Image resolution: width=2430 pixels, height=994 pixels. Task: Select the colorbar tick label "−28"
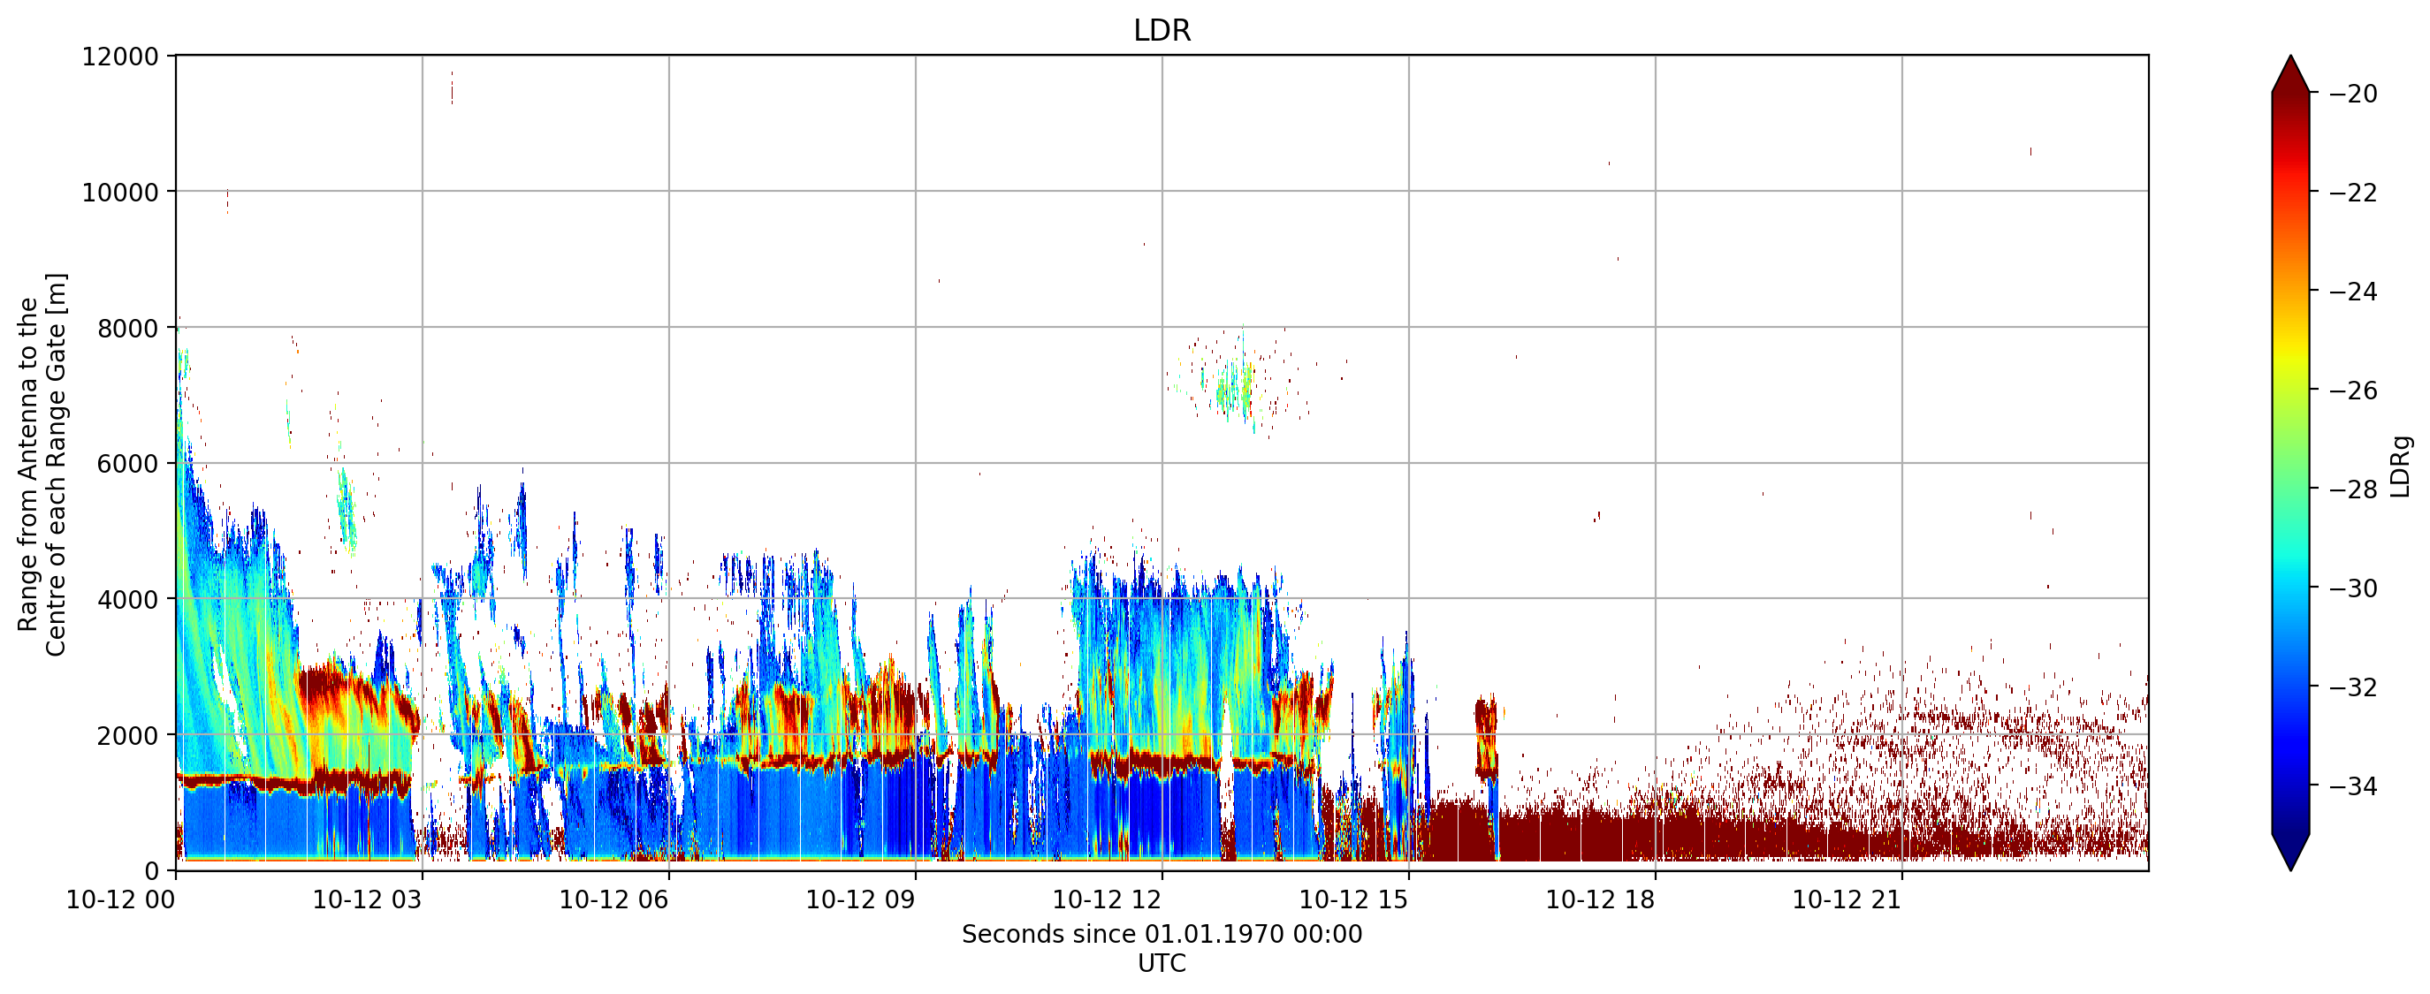click(2354, 489)
